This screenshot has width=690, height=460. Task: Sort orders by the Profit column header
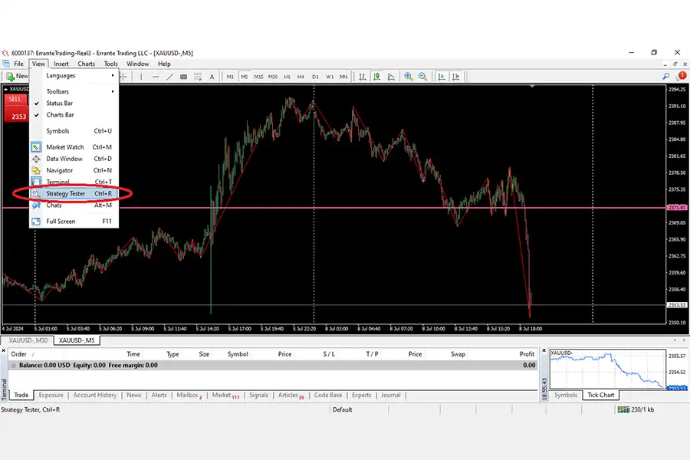(x=527, y=354)
